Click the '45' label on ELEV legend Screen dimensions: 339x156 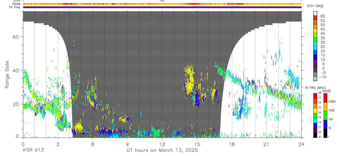click(322, 29)
